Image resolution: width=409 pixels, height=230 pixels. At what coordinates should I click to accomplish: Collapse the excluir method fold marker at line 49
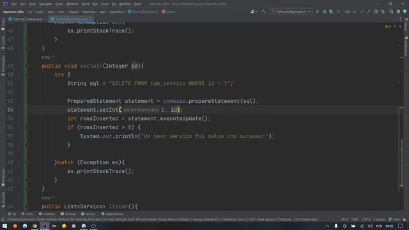coord(27,66)
